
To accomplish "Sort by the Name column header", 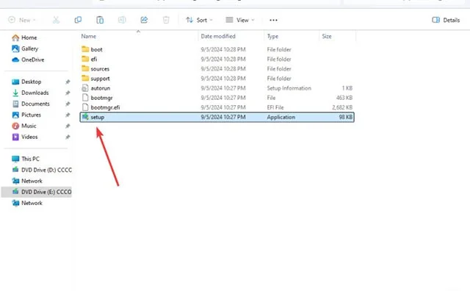I will [89, 36].
